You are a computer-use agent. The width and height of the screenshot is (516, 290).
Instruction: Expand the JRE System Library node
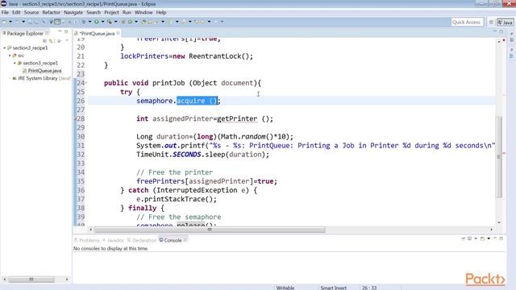click(x=10, y=78)
